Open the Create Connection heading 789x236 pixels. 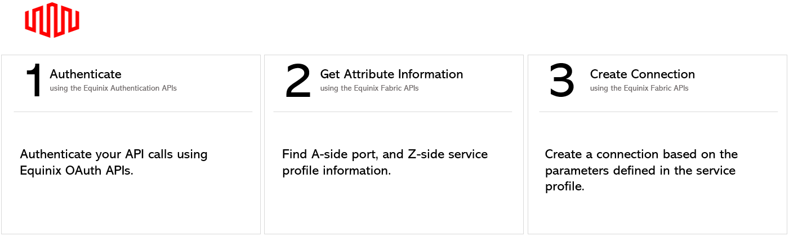pyautogui.click(x=642, y=74)
